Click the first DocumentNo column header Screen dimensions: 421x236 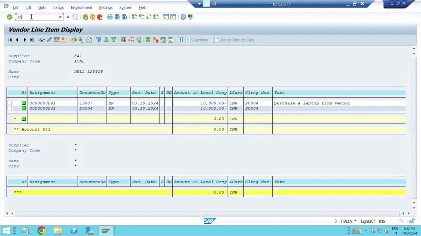(x=92, y=93)
